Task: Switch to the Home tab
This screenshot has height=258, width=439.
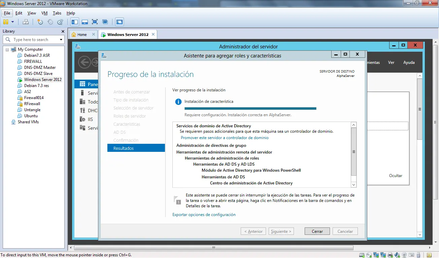Action: pos(82,35)
